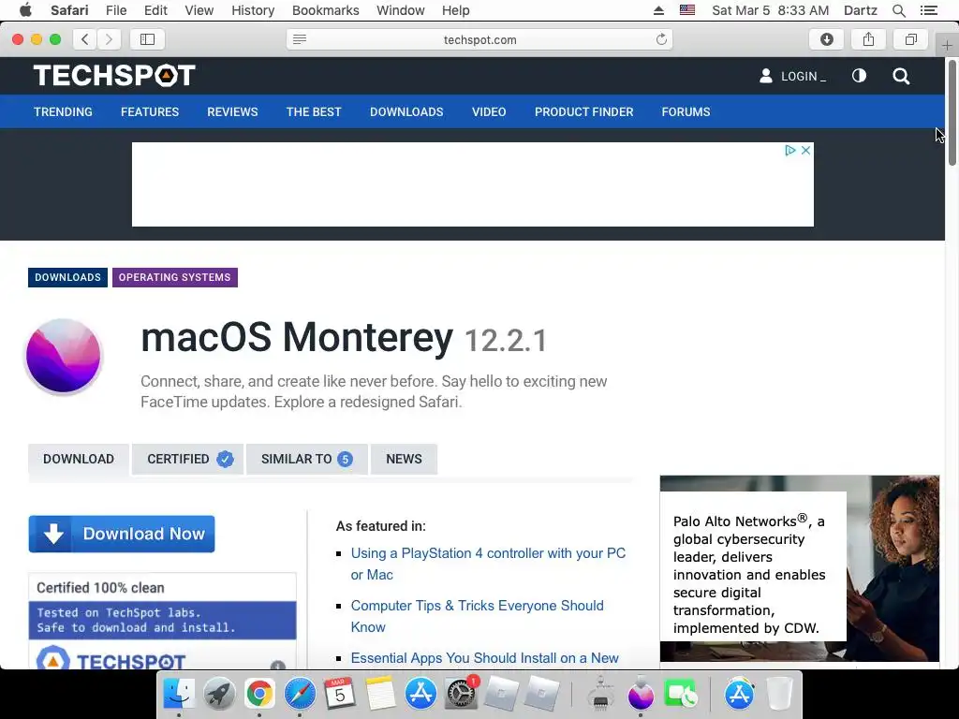Open FaceTime from the Dock
Viewport: 959px width, 719px height.
point(681,694)
